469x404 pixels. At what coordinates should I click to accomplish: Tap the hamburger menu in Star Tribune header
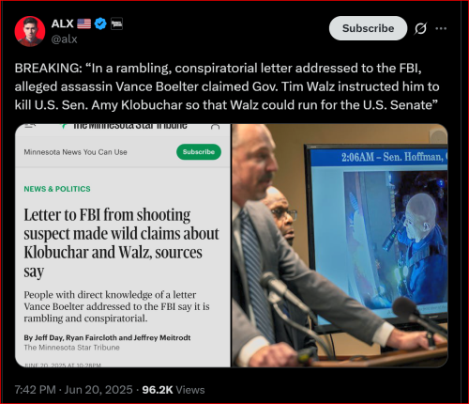coord(30,126)
